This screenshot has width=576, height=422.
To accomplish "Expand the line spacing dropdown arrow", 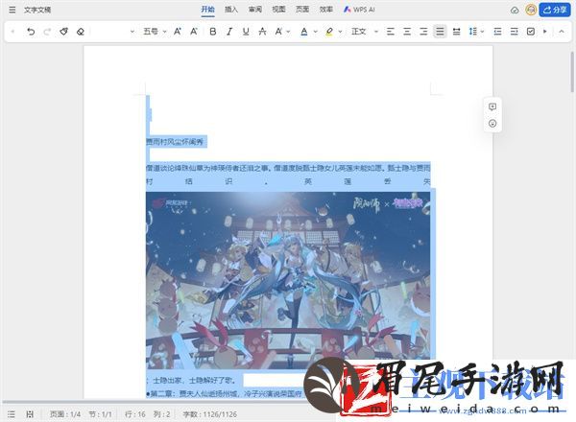I will pos(482,32).
